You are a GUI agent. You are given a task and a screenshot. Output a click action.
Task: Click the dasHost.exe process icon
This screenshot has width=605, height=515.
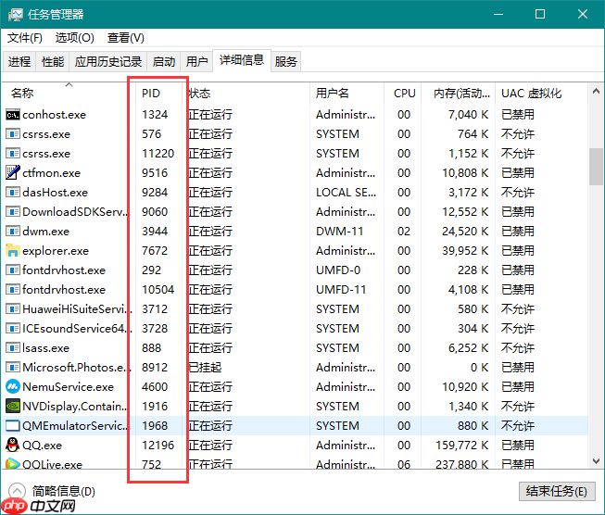click(x=12, y=192)
